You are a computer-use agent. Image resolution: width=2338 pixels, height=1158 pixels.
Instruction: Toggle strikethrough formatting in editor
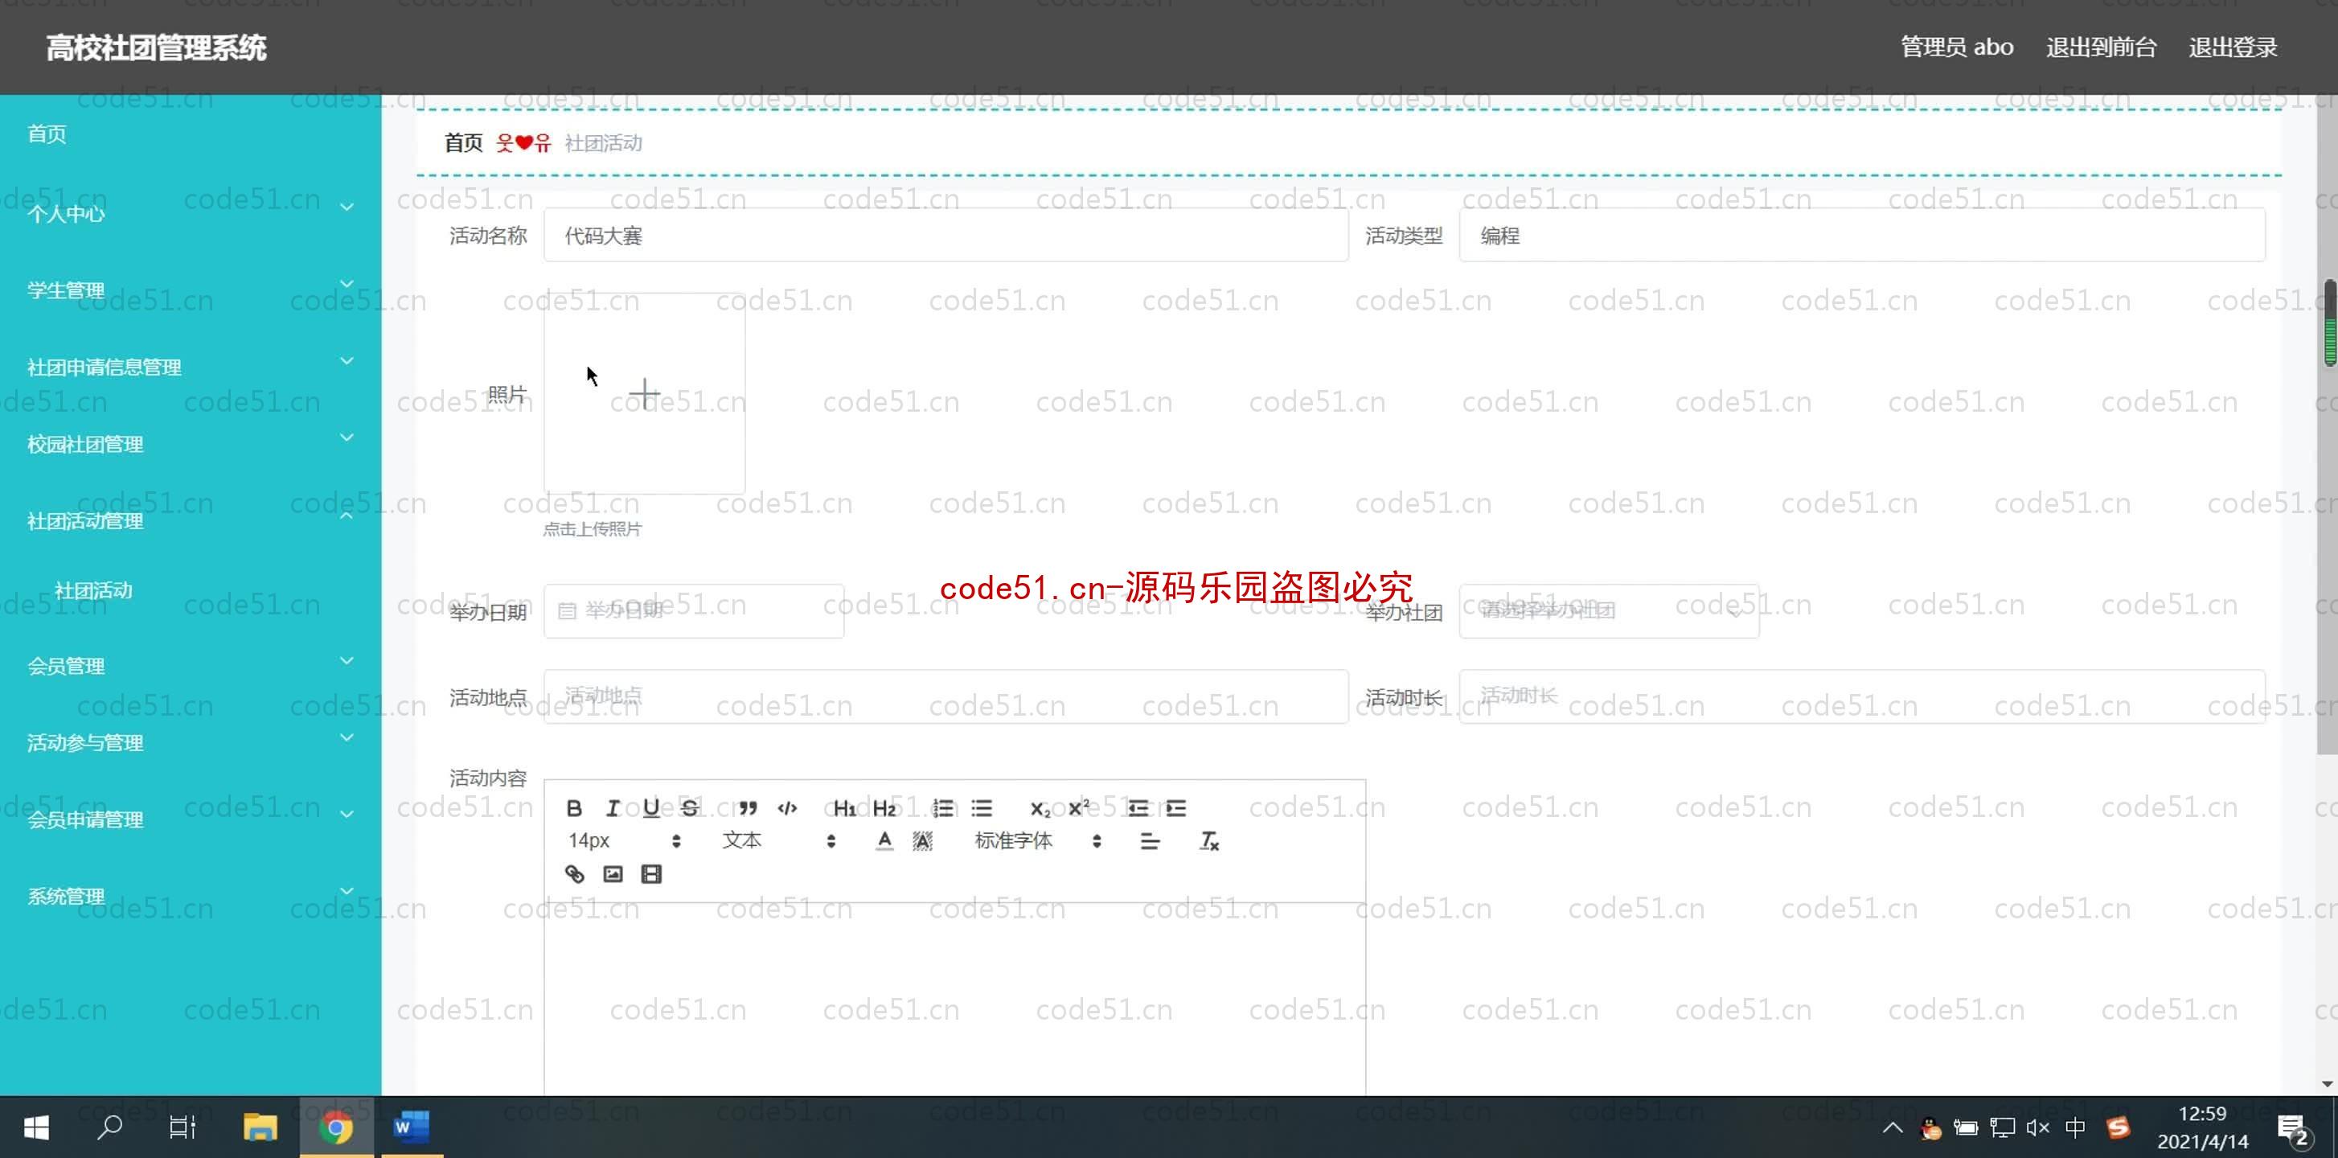pyautogui.click(x=690, y=807)
